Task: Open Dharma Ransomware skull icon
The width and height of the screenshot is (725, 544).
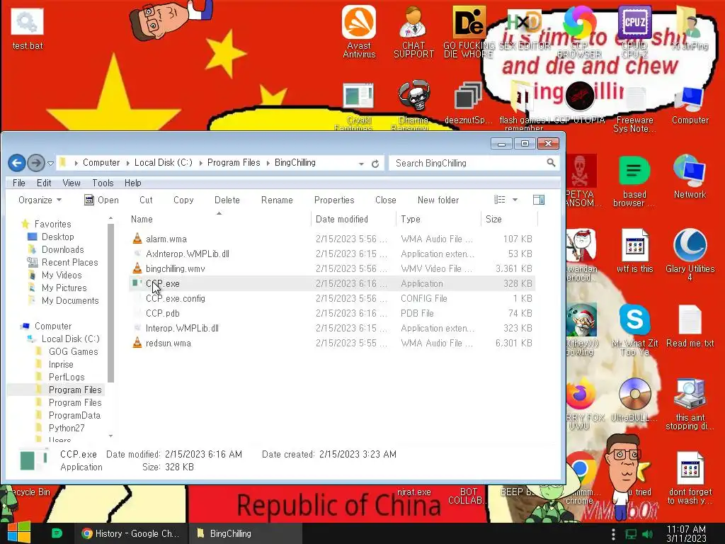Action: pyautogui.click(x=413, y=106)
